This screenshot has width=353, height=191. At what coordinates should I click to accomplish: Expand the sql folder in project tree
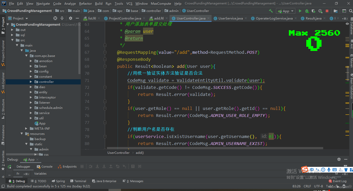tap(12, 35)
